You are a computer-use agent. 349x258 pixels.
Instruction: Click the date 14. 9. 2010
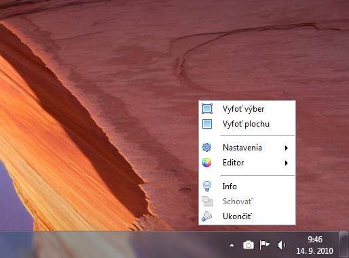[314, 251]
